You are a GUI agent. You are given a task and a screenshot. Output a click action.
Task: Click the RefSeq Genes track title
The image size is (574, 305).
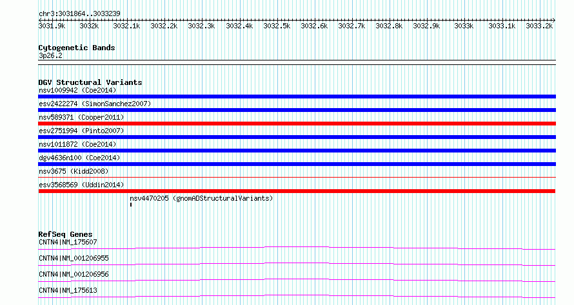66,234
